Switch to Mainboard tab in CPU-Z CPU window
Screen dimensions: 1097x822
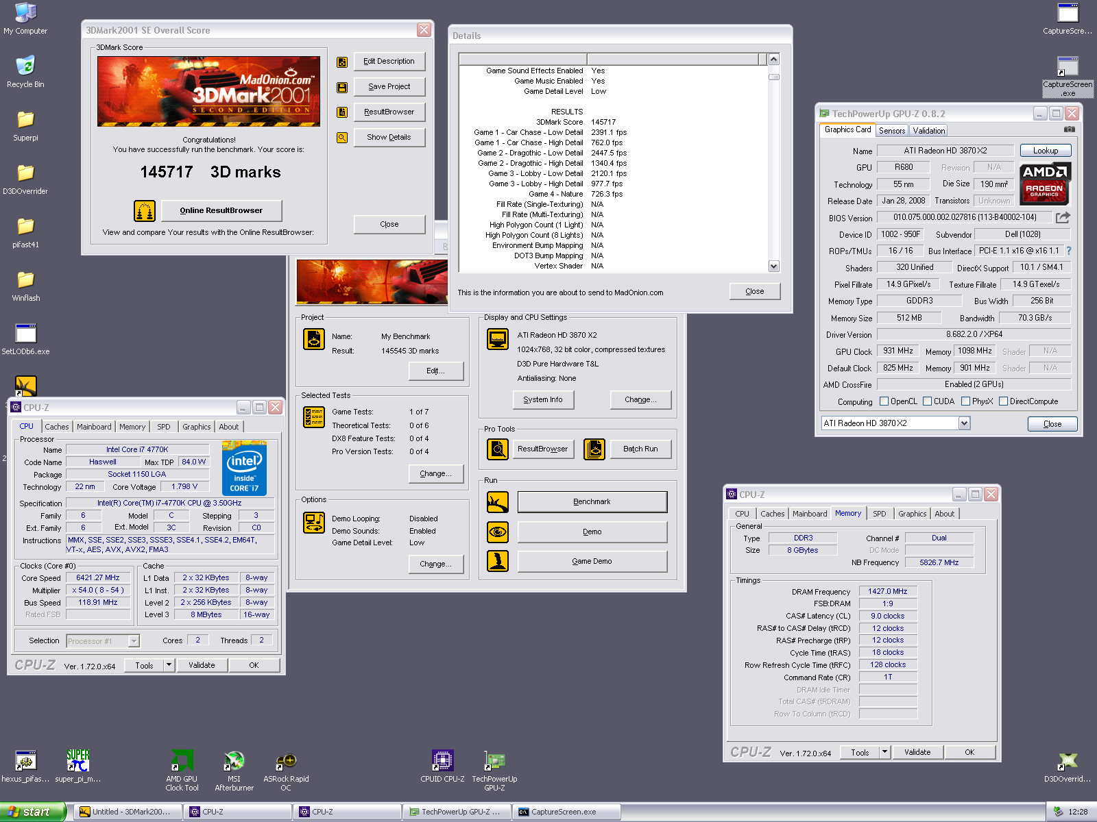pyautogui.click(x=94, y=427)
